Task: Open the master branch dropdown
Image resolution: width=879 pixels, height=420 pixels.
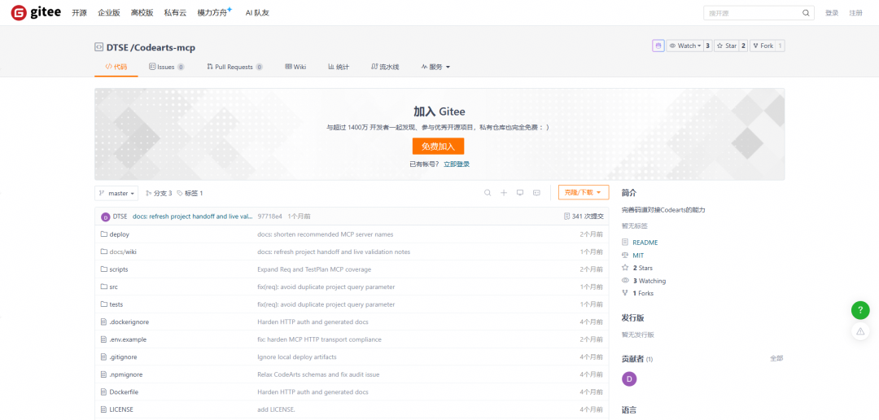Action: (116, 193)
